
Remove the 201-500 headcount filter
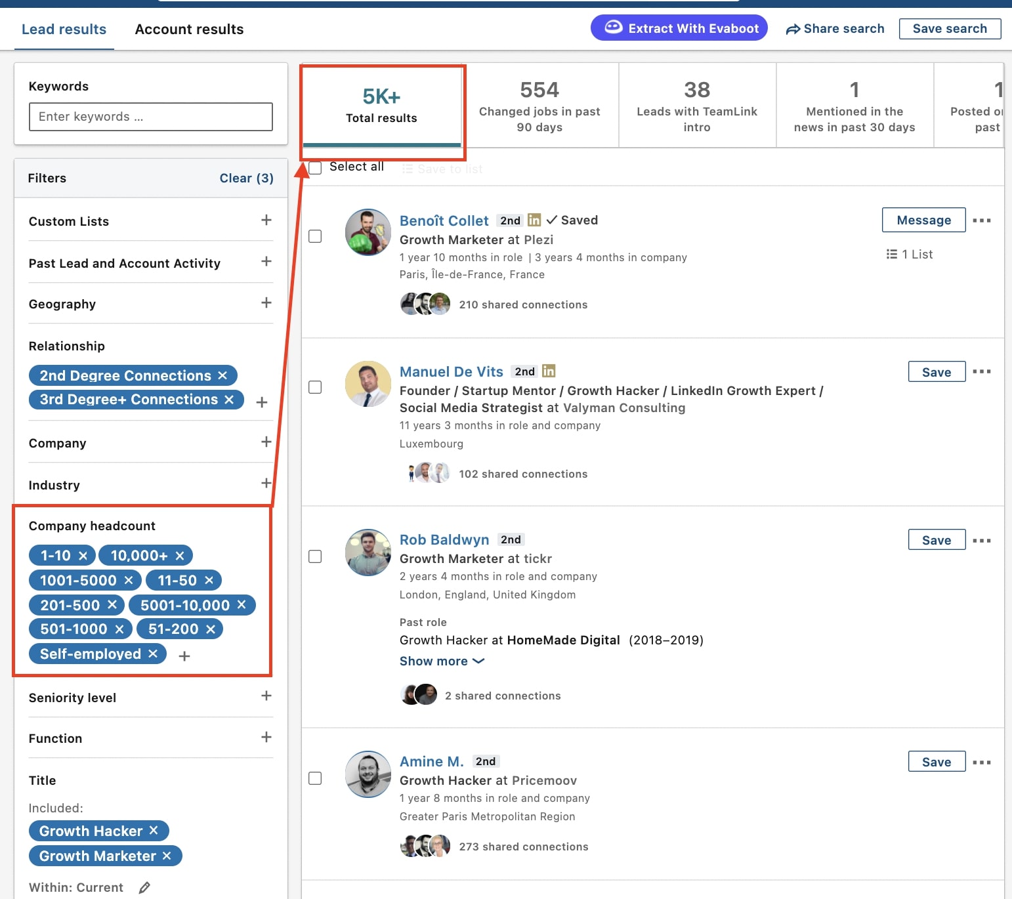112,604
